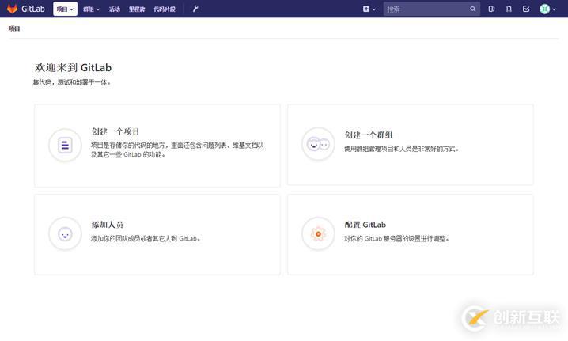This screenshot has height=341, width=568.
Task: Focus the 搜索 search field
Action: click(431, 9)
